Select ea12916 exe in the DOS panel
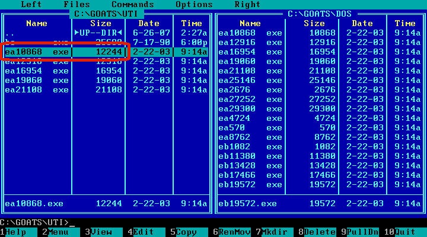This screenshot has height=237, width=427. pos(320,43)
